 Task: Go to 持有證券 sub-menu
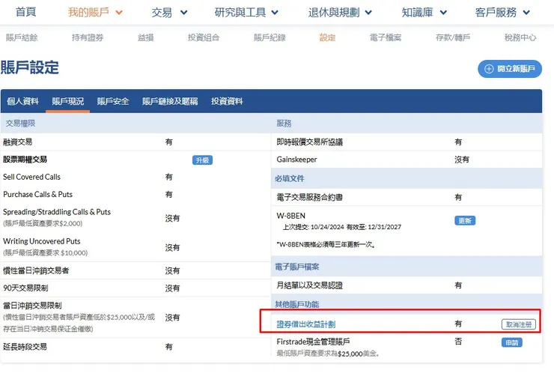tap(88, 37)
